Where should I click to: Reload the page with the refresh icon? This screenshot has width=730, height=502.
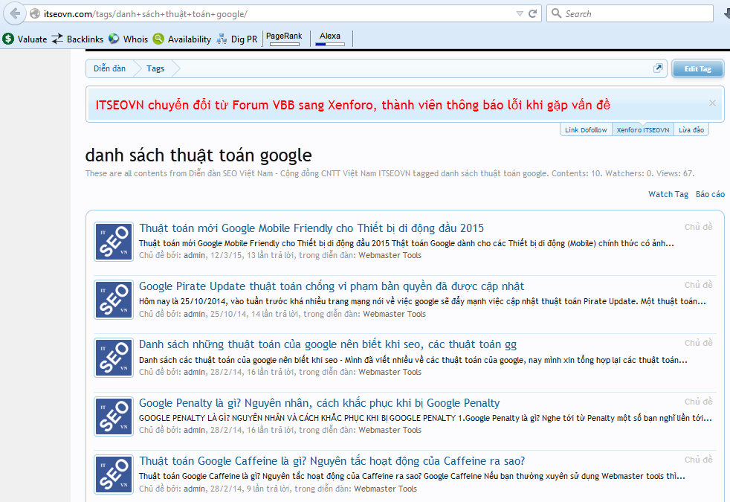(x=533, y=14)
